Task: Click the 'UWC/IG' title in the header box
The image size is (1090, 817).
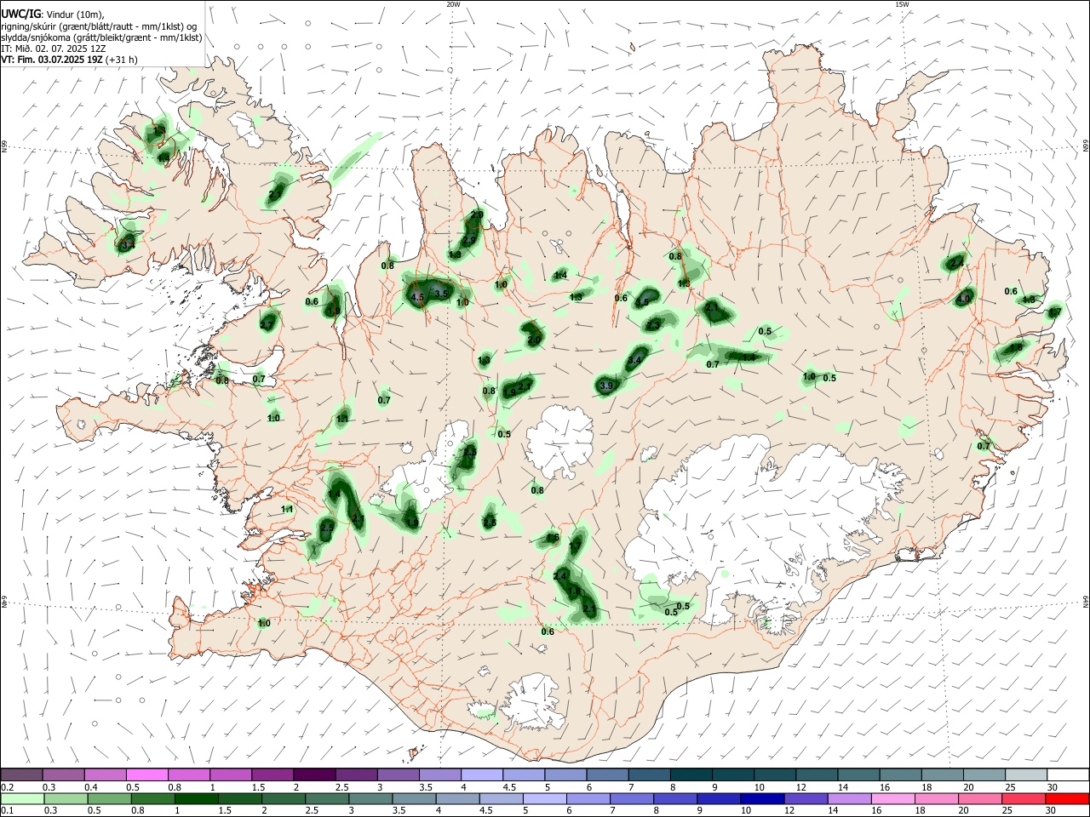Action: click(x=21, y=14)
